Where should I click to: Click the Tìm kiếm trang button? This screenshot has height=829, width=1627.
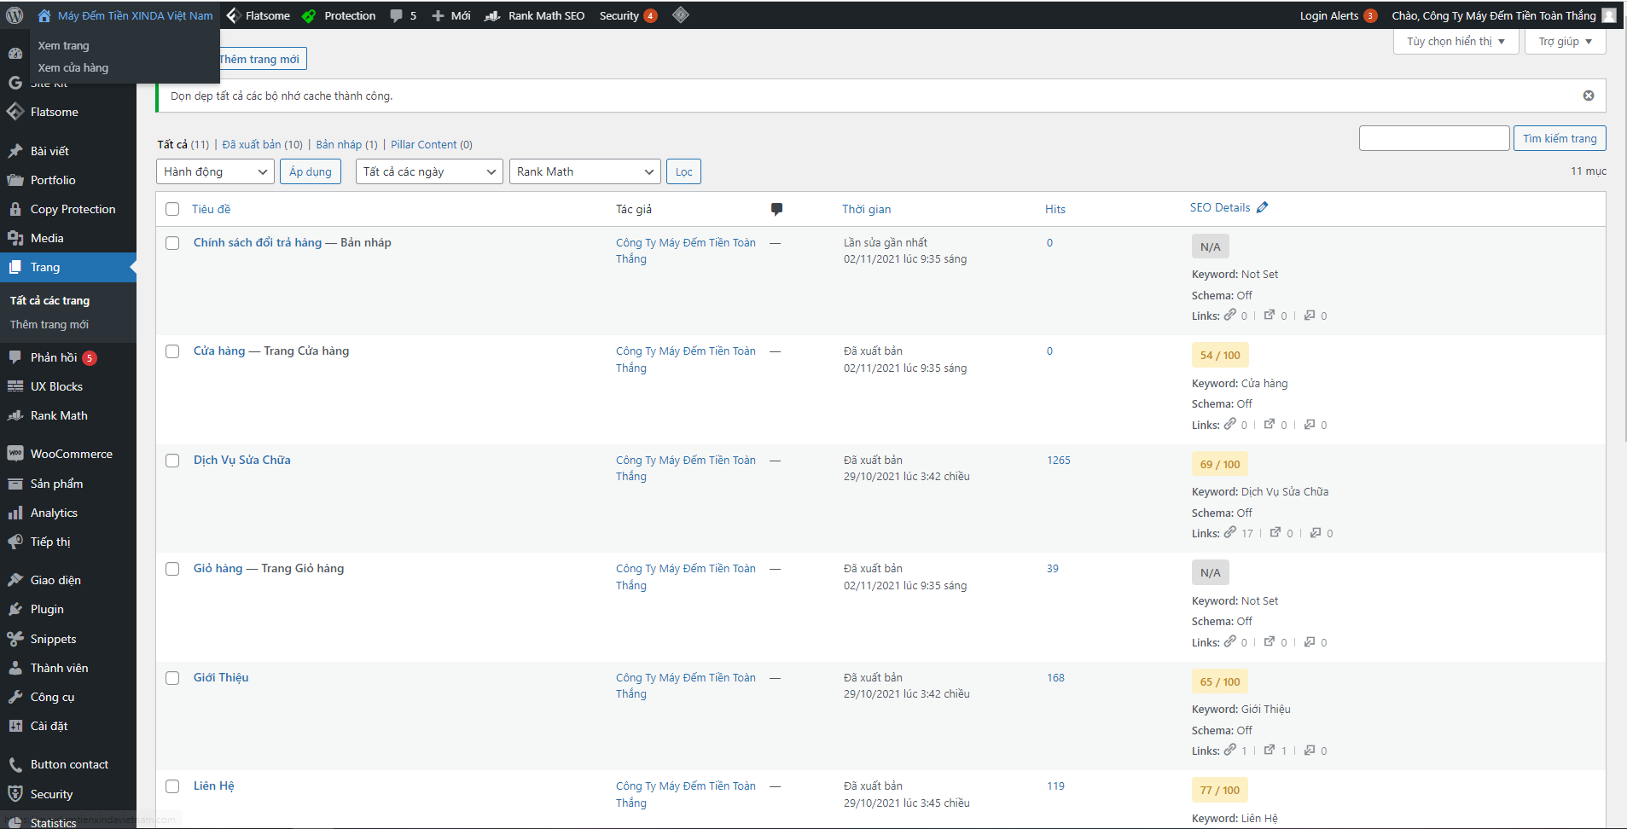click(1560, 138)
